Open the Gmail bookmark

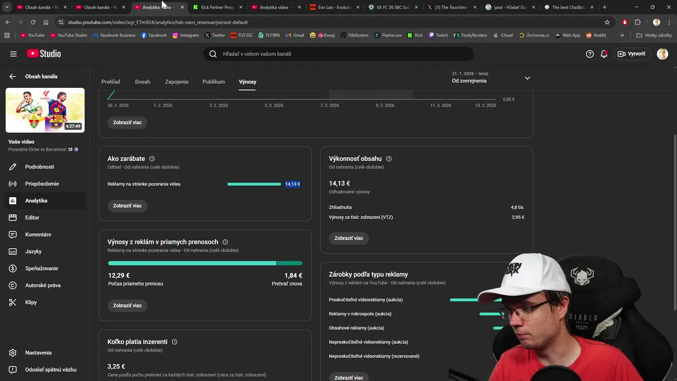[x=295, y=35]
